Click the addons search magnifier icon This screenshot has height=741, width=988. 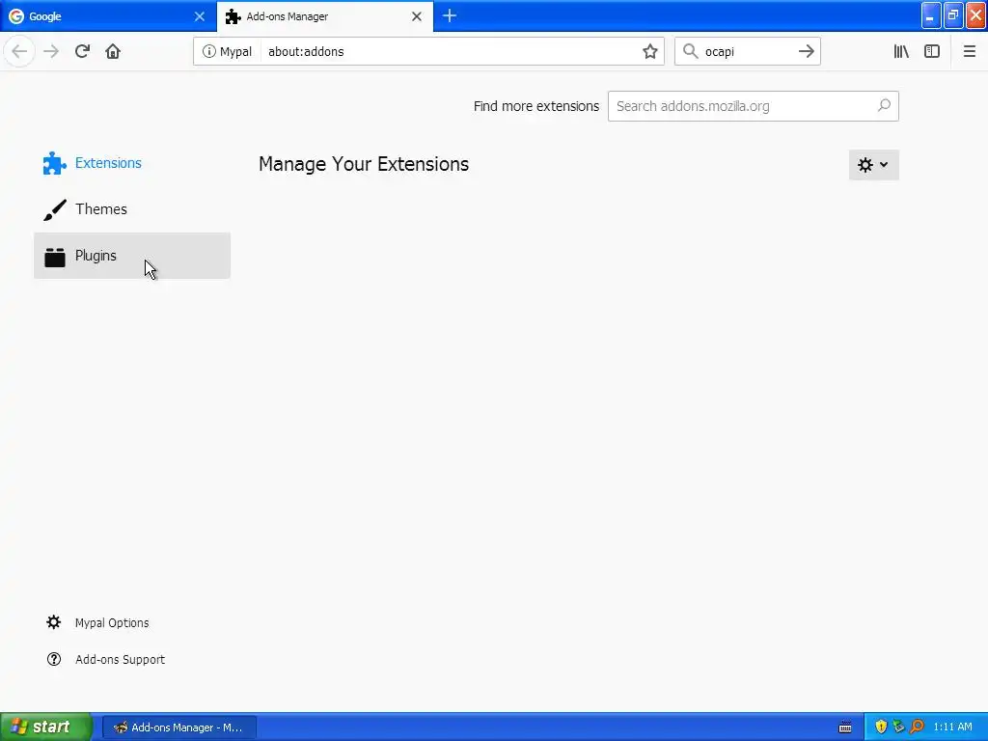coord(884,106)
